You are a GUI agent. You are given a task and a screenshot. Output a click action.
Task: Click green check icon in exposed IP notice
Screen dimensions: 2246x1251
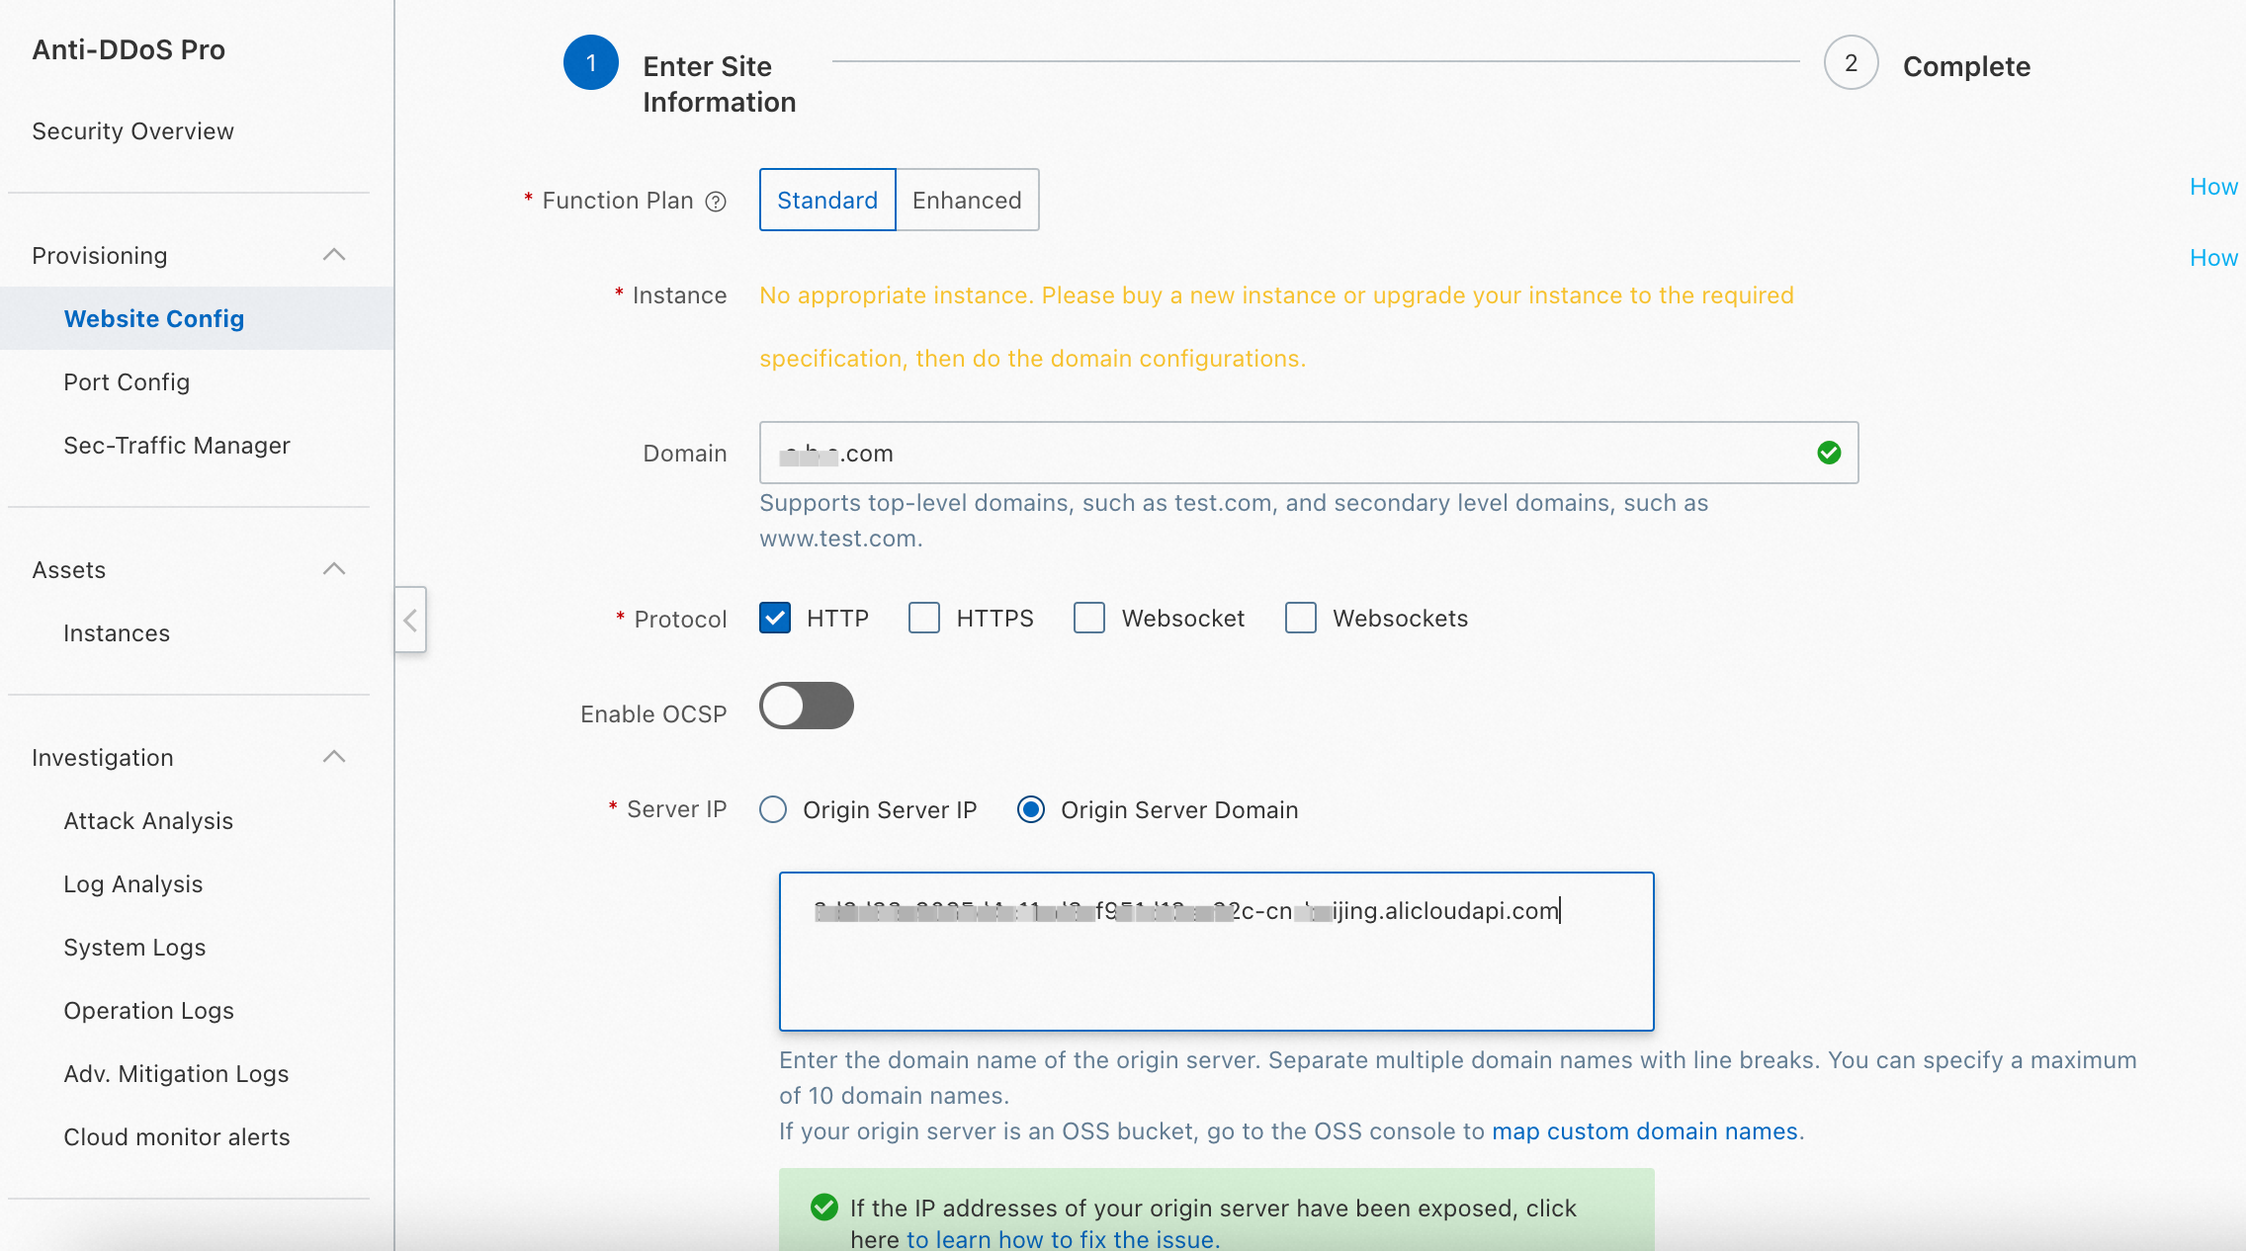click(x=823, y=1208)
